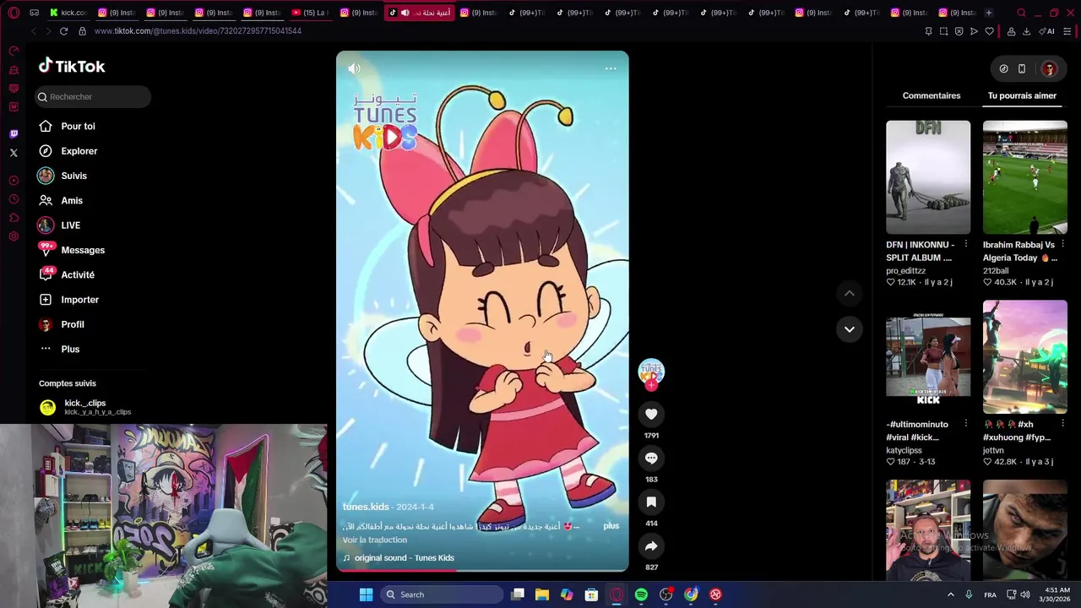Seek on the video progress bar
1081x608 pixels.
tap(482, 571)
